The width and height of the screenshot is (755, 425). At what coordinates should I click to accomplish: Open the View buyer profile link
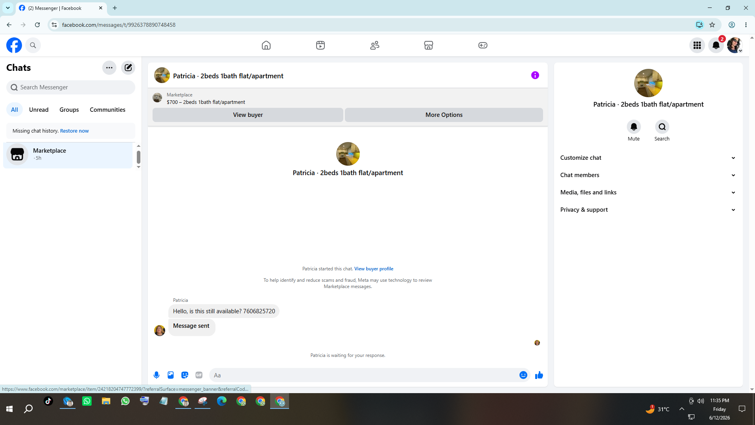pos(374,269)
